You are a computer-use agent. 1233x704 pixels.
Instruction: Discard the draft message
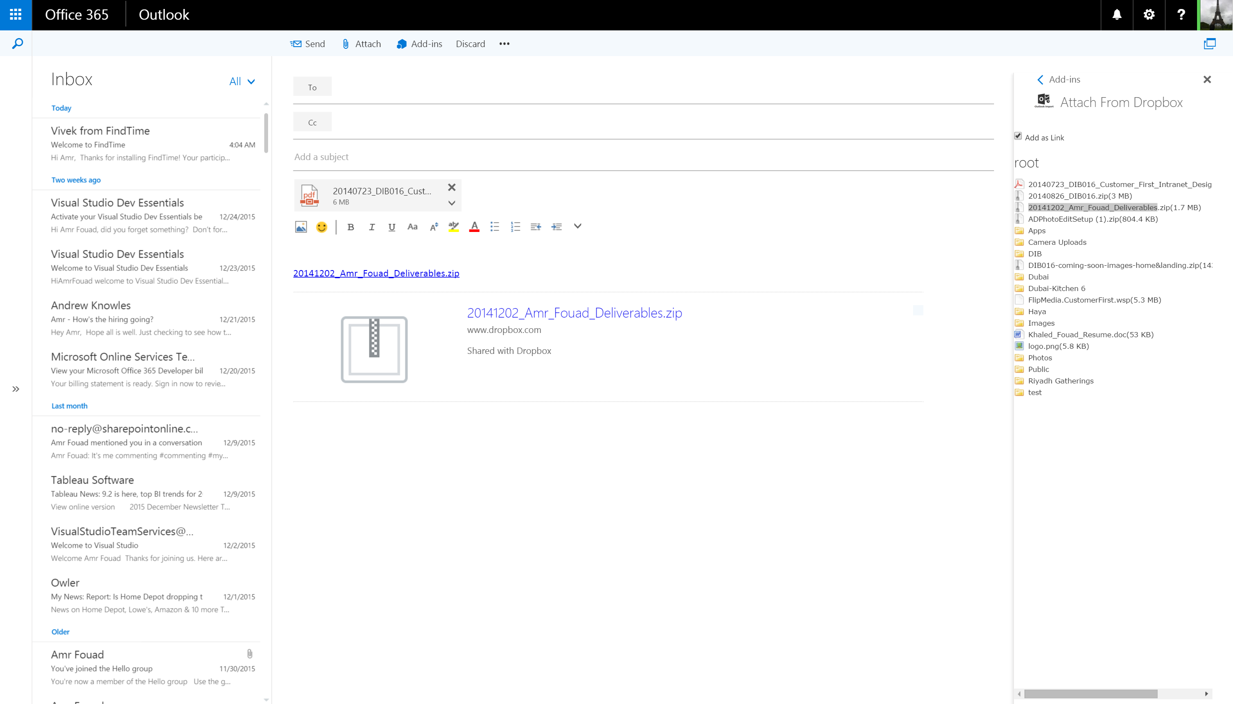point(470,44)
